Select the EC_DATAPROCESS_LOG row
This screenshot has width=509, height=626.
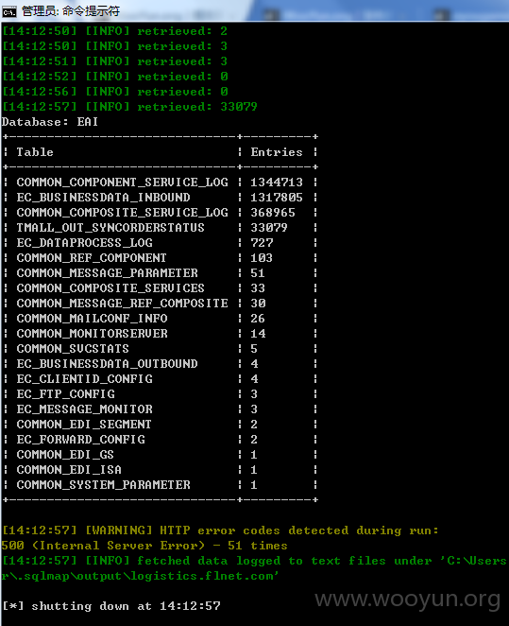(160, 243)
